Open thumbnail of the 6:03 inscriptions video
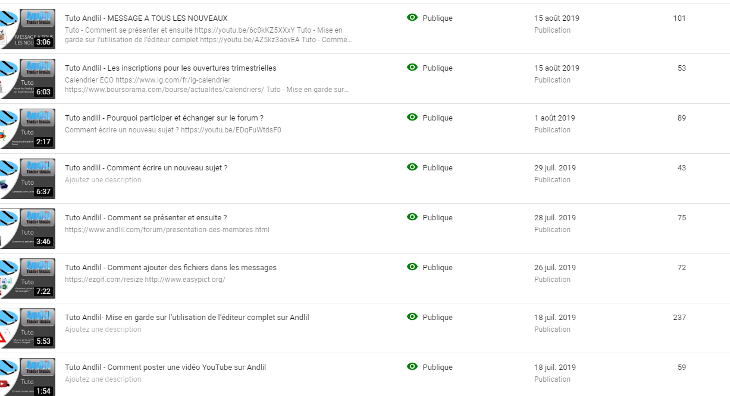This screenshot has height=396, width=730. [27, 79]
